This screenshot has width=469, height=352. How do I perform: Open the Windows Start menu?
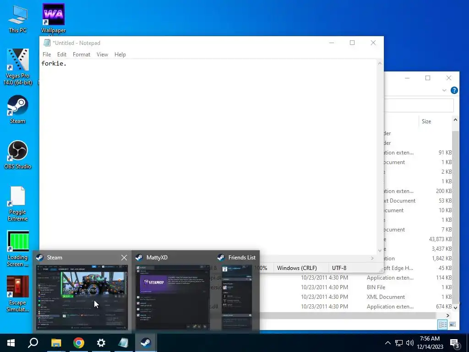pyautogui.click(x=11, y=343)
